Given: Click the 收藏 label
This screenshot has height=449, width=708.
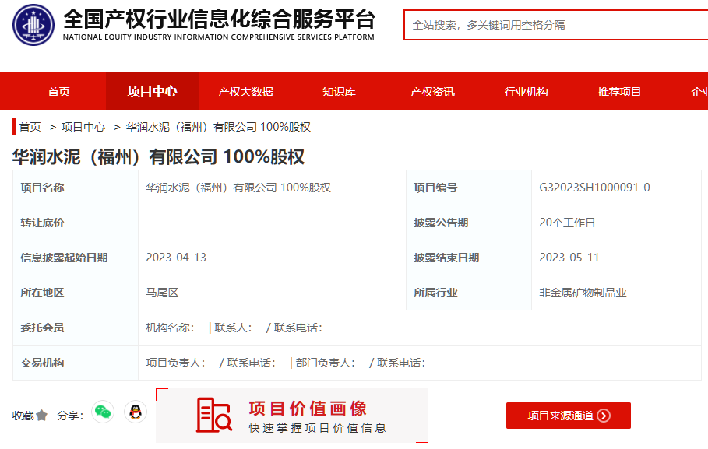Looking at the screenshot, I should (x=23, y=416).
